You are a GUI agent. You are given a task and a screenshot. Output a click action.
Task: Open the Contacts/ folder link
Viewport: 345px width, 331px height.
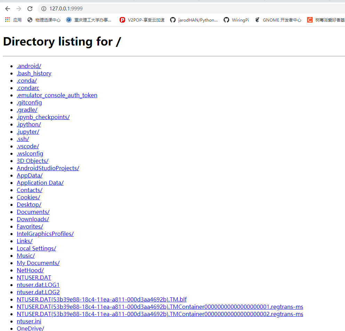pyautogui.click(x=30, y=190)
